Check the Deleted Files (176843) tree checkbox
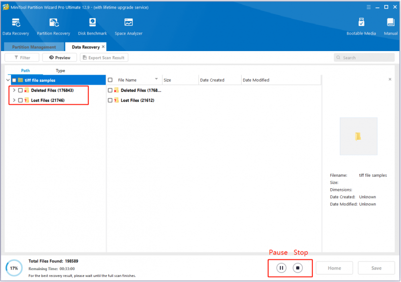401x282 pixels. point(21,90)
